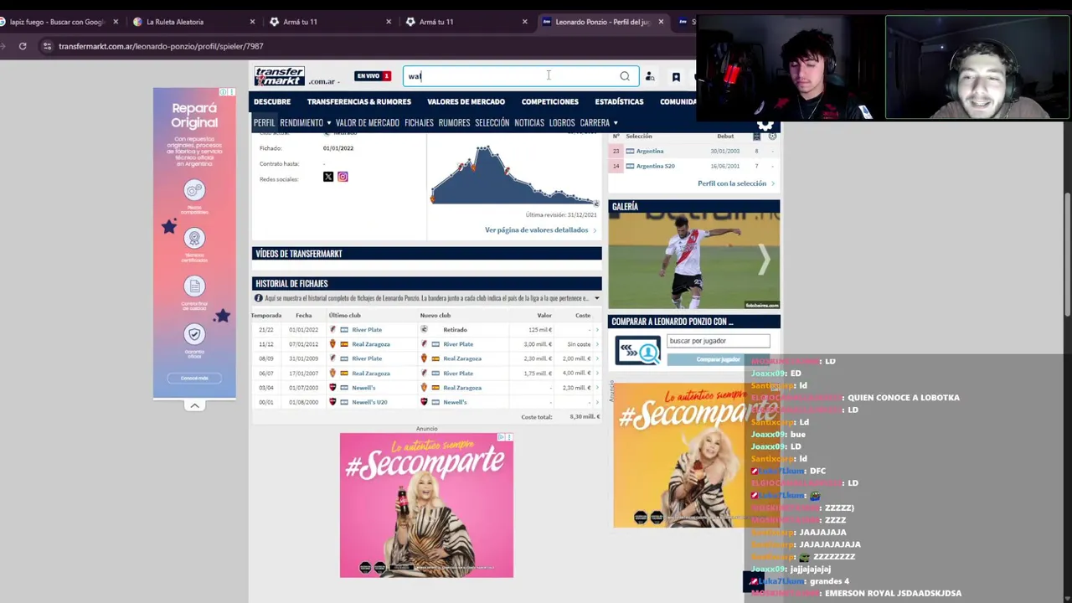The height and width of the screenshot is (603, 1072).
Task: Open the Carrera dropdown
Action: click(x=598, y=123)
